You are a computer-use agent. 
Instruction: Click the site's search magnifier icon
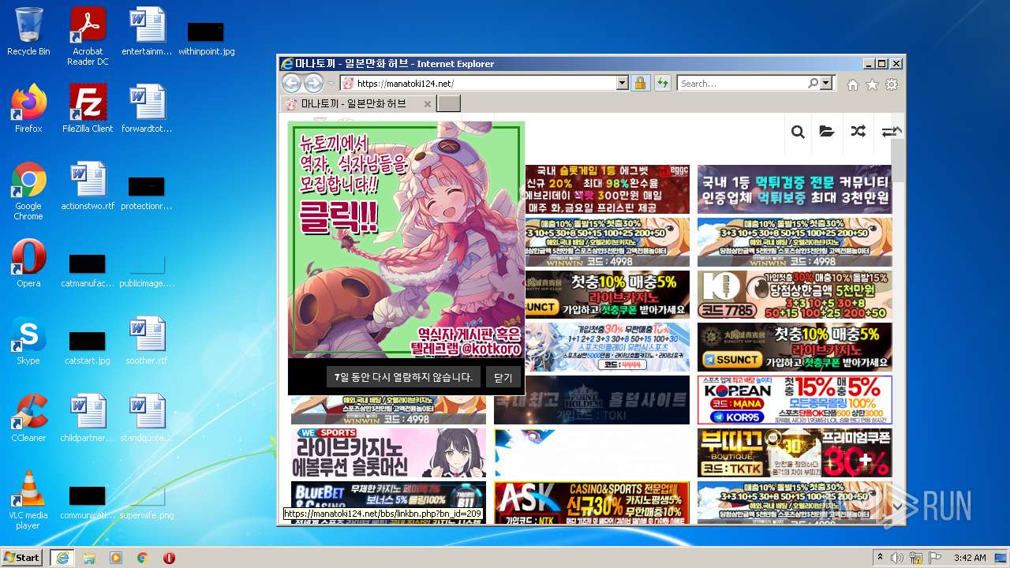(x=798, y=132)
